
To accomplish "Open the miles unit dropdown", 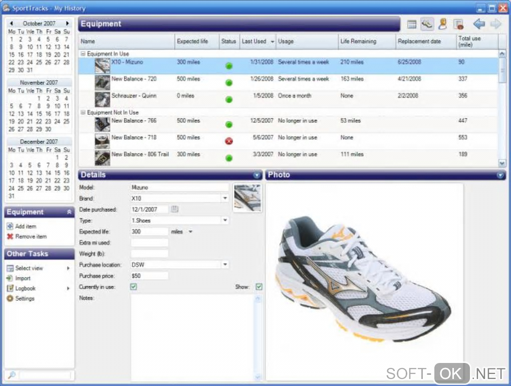I will coord(190,232).
